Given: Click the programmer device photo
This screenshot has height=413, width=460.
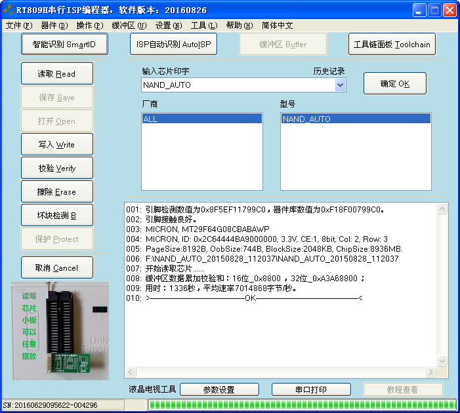Looking at the screenshot, I should point(60,331).
